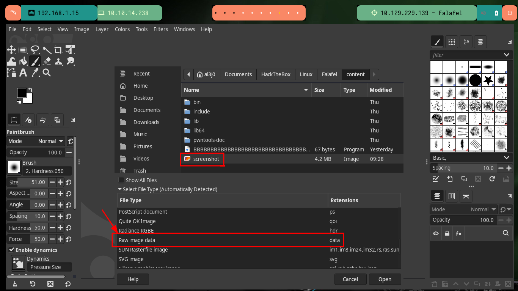The width and height of the screenshot is (518, 291).
Task: Select the Raw image data file type
Action: (x=258, y=240)
